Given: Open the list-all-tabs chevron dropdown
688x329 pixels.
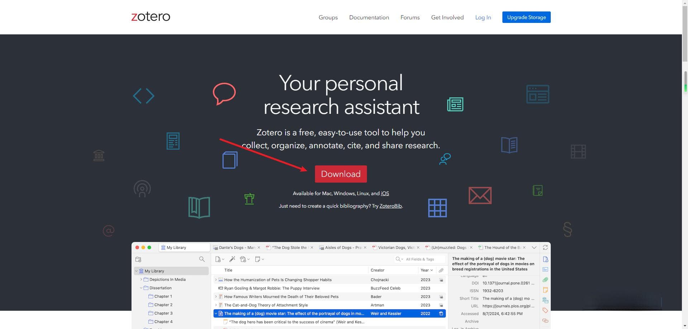Looking at the screenshot, I should click(x=534, y=247).
